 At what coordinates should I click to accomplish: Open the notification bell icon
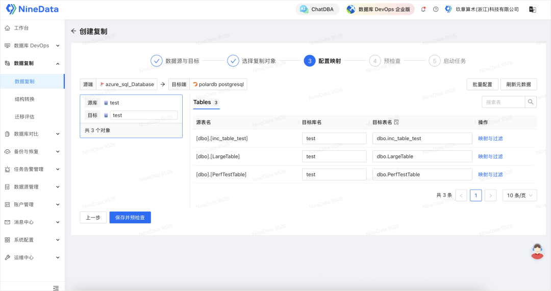point(423,9)
